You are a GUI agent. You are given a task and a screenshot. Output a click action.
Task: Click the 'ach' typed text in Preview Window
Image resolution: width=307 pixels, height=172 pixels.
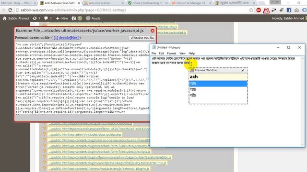point(194,76)
